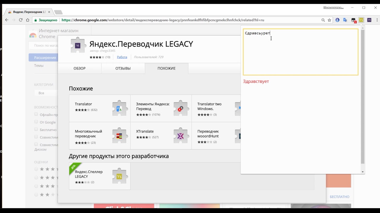Viewport: 380px width, 213px height.
Task: Open the Яндекс.Спеллер LEGACY title link
Action: tap(89, 174)
